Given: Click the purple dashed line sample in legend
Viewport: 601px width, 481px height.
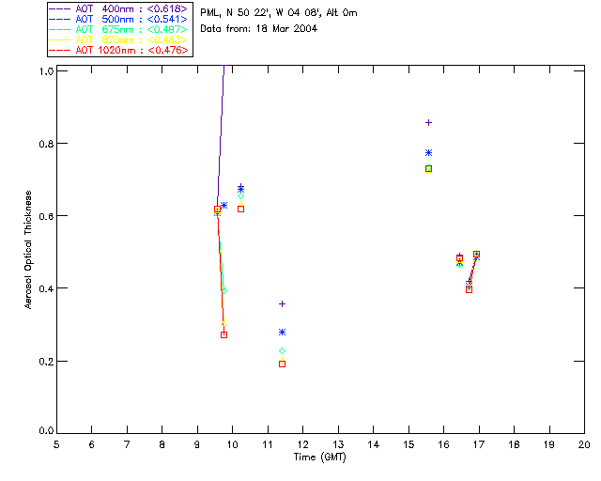Looking at the screenshot, I should click(60, 8).
